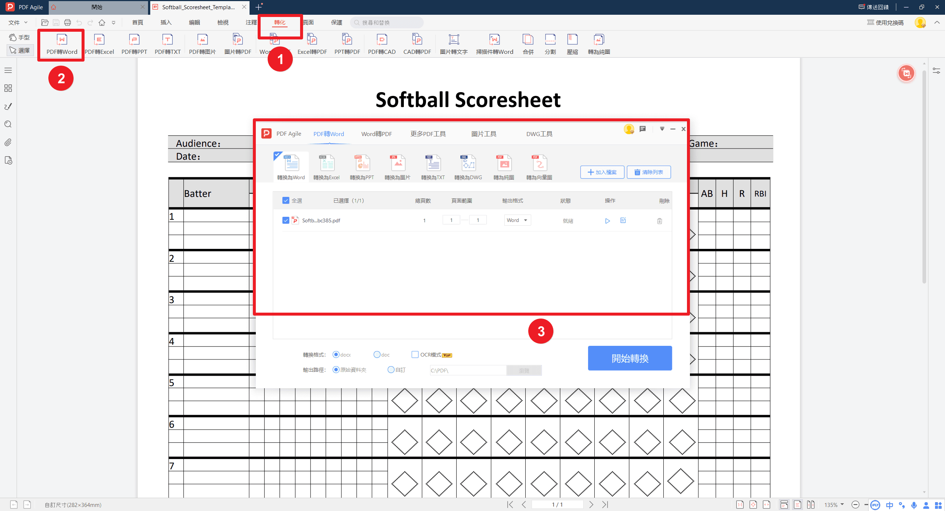The height and width of the screenshot is (511, 945).
Task: Click the 使用兌換碼 link
Action: (885, 22)
